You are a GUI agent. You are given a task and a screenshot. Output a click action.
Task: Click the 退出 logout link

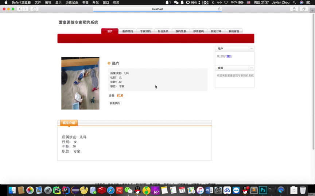229,56
